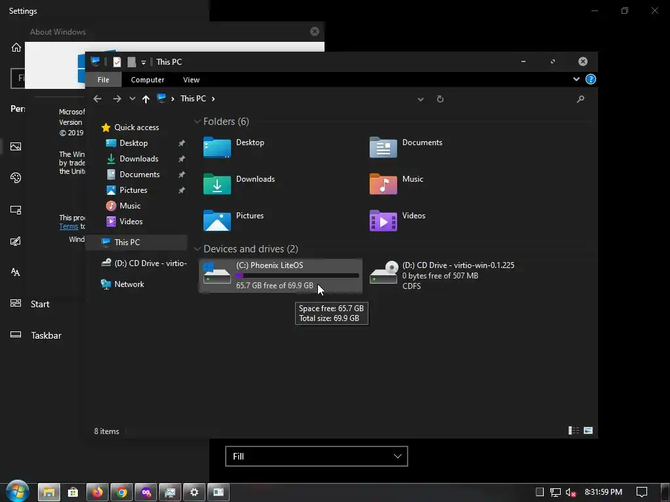Go back with the left arrow button
Viewport: 670px width, 502px height.
[97, 99]
